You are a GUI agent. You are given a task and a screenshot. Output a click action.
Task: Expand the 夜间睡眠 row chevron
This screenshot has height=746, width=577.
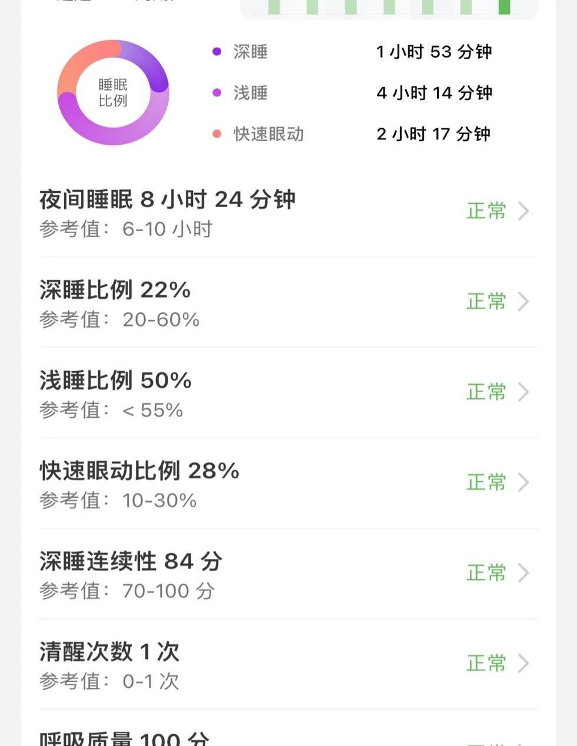click(523, 211)
